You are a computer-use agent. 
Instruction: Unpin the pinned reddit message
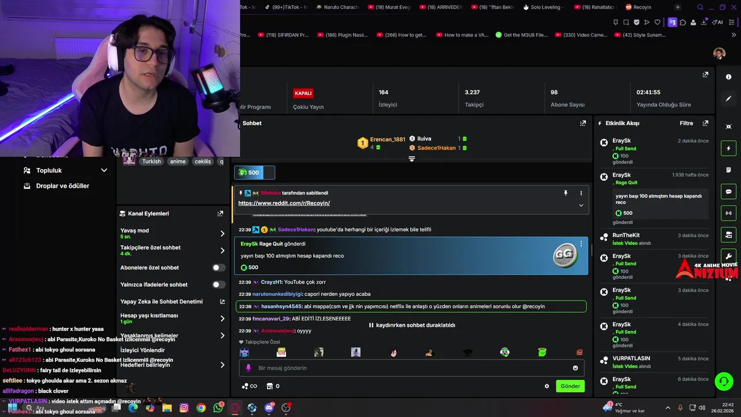(566, 193)
